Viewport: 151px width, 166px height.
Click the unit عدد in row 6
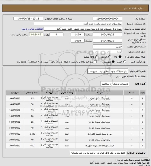pos(67,128)
